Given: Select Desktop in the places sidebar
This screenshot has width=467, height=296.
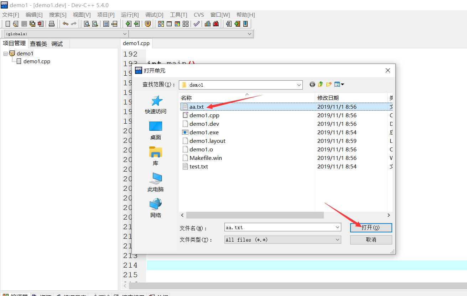Looking at the screenshot, I should [x=156, y=131].
